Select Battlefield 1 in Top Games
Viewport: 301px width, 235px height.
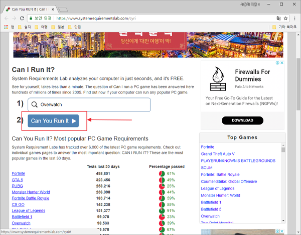pos(211,202)
